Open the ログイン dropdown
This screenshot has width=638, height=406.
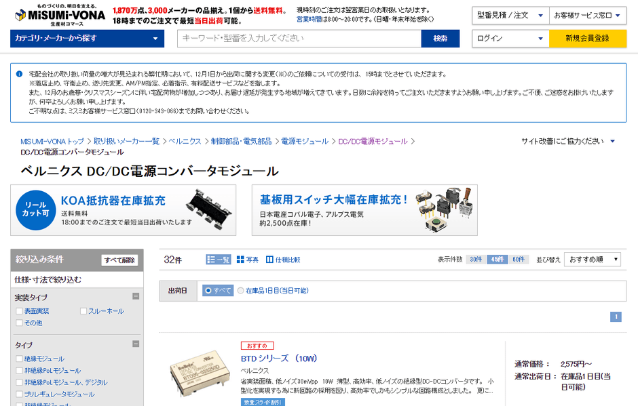pyautogui.click(x=510, y=39)
